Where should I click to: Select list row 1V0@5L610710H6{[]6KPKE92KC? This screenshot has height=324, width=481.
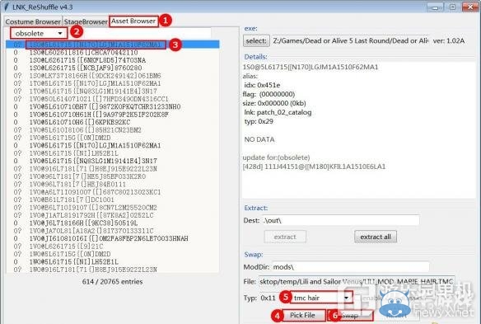(x=113, y=122)
